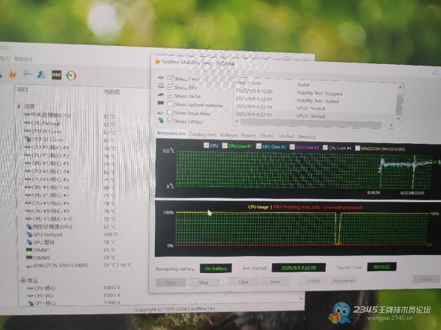Viewport: 441px width, 330px height.
Task: Open the Voltages tab
Action: coord(229,135)
